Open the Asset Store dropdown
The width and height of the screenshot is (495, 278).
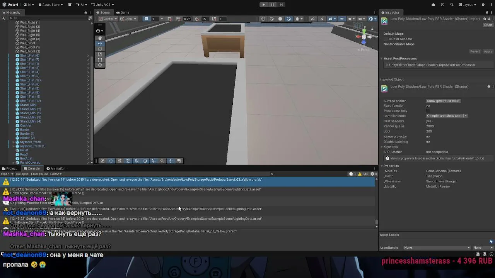coord(51,5)
